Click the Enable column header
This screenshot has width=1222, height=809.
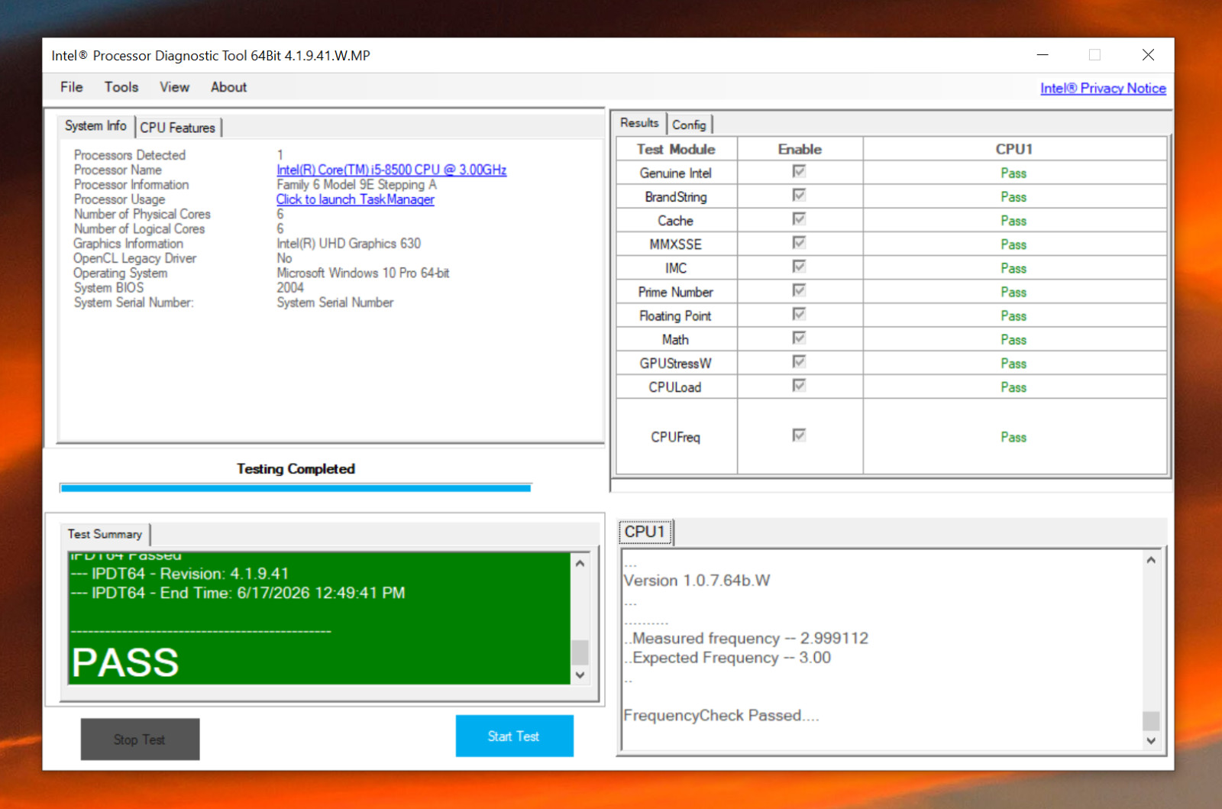(x=800, y=149)
